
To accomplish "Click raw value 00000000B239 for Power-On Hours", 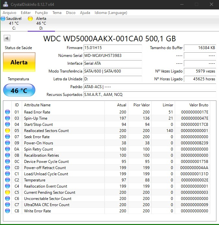I will (195, 143).
